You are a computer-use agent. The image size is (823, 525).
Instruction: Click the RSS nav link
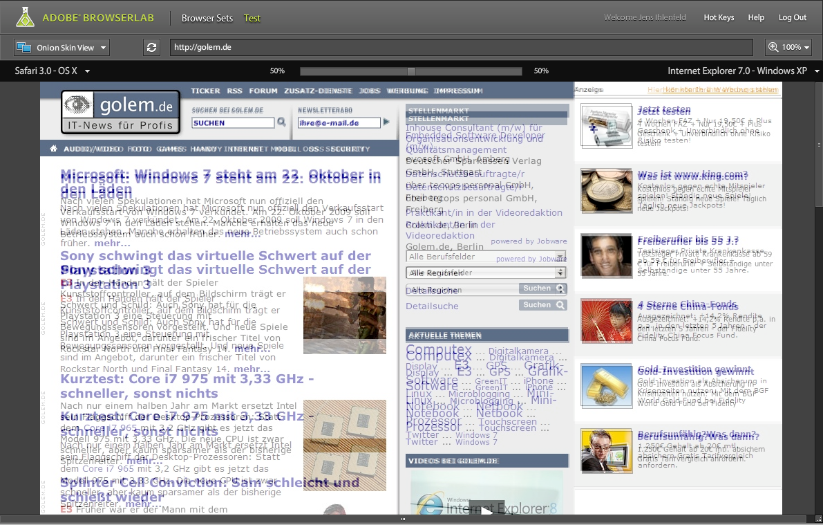pos(235,91)
